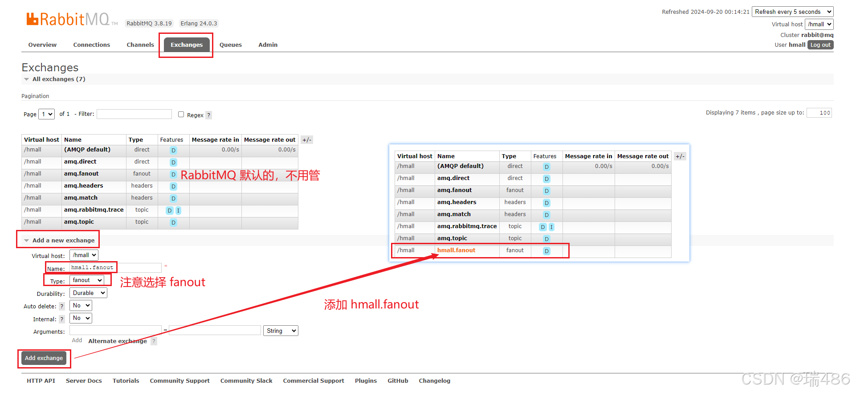This screenshot has height=393, width=852.
Task: Open the String argument type dropdown
Action: coord(281,331)
